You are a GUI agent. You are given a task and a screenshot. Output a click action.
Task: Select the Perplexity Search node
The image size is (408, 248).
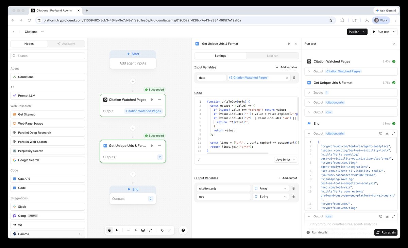[x=48, y=151]
